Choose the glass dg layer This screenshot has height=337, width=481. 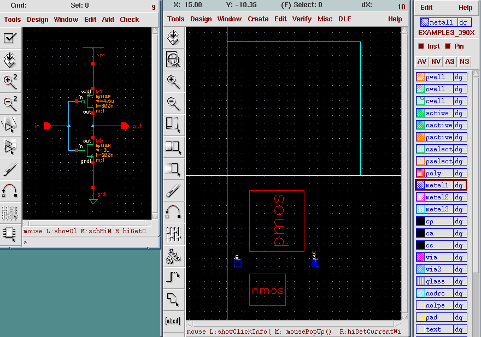tap(442, 281)
